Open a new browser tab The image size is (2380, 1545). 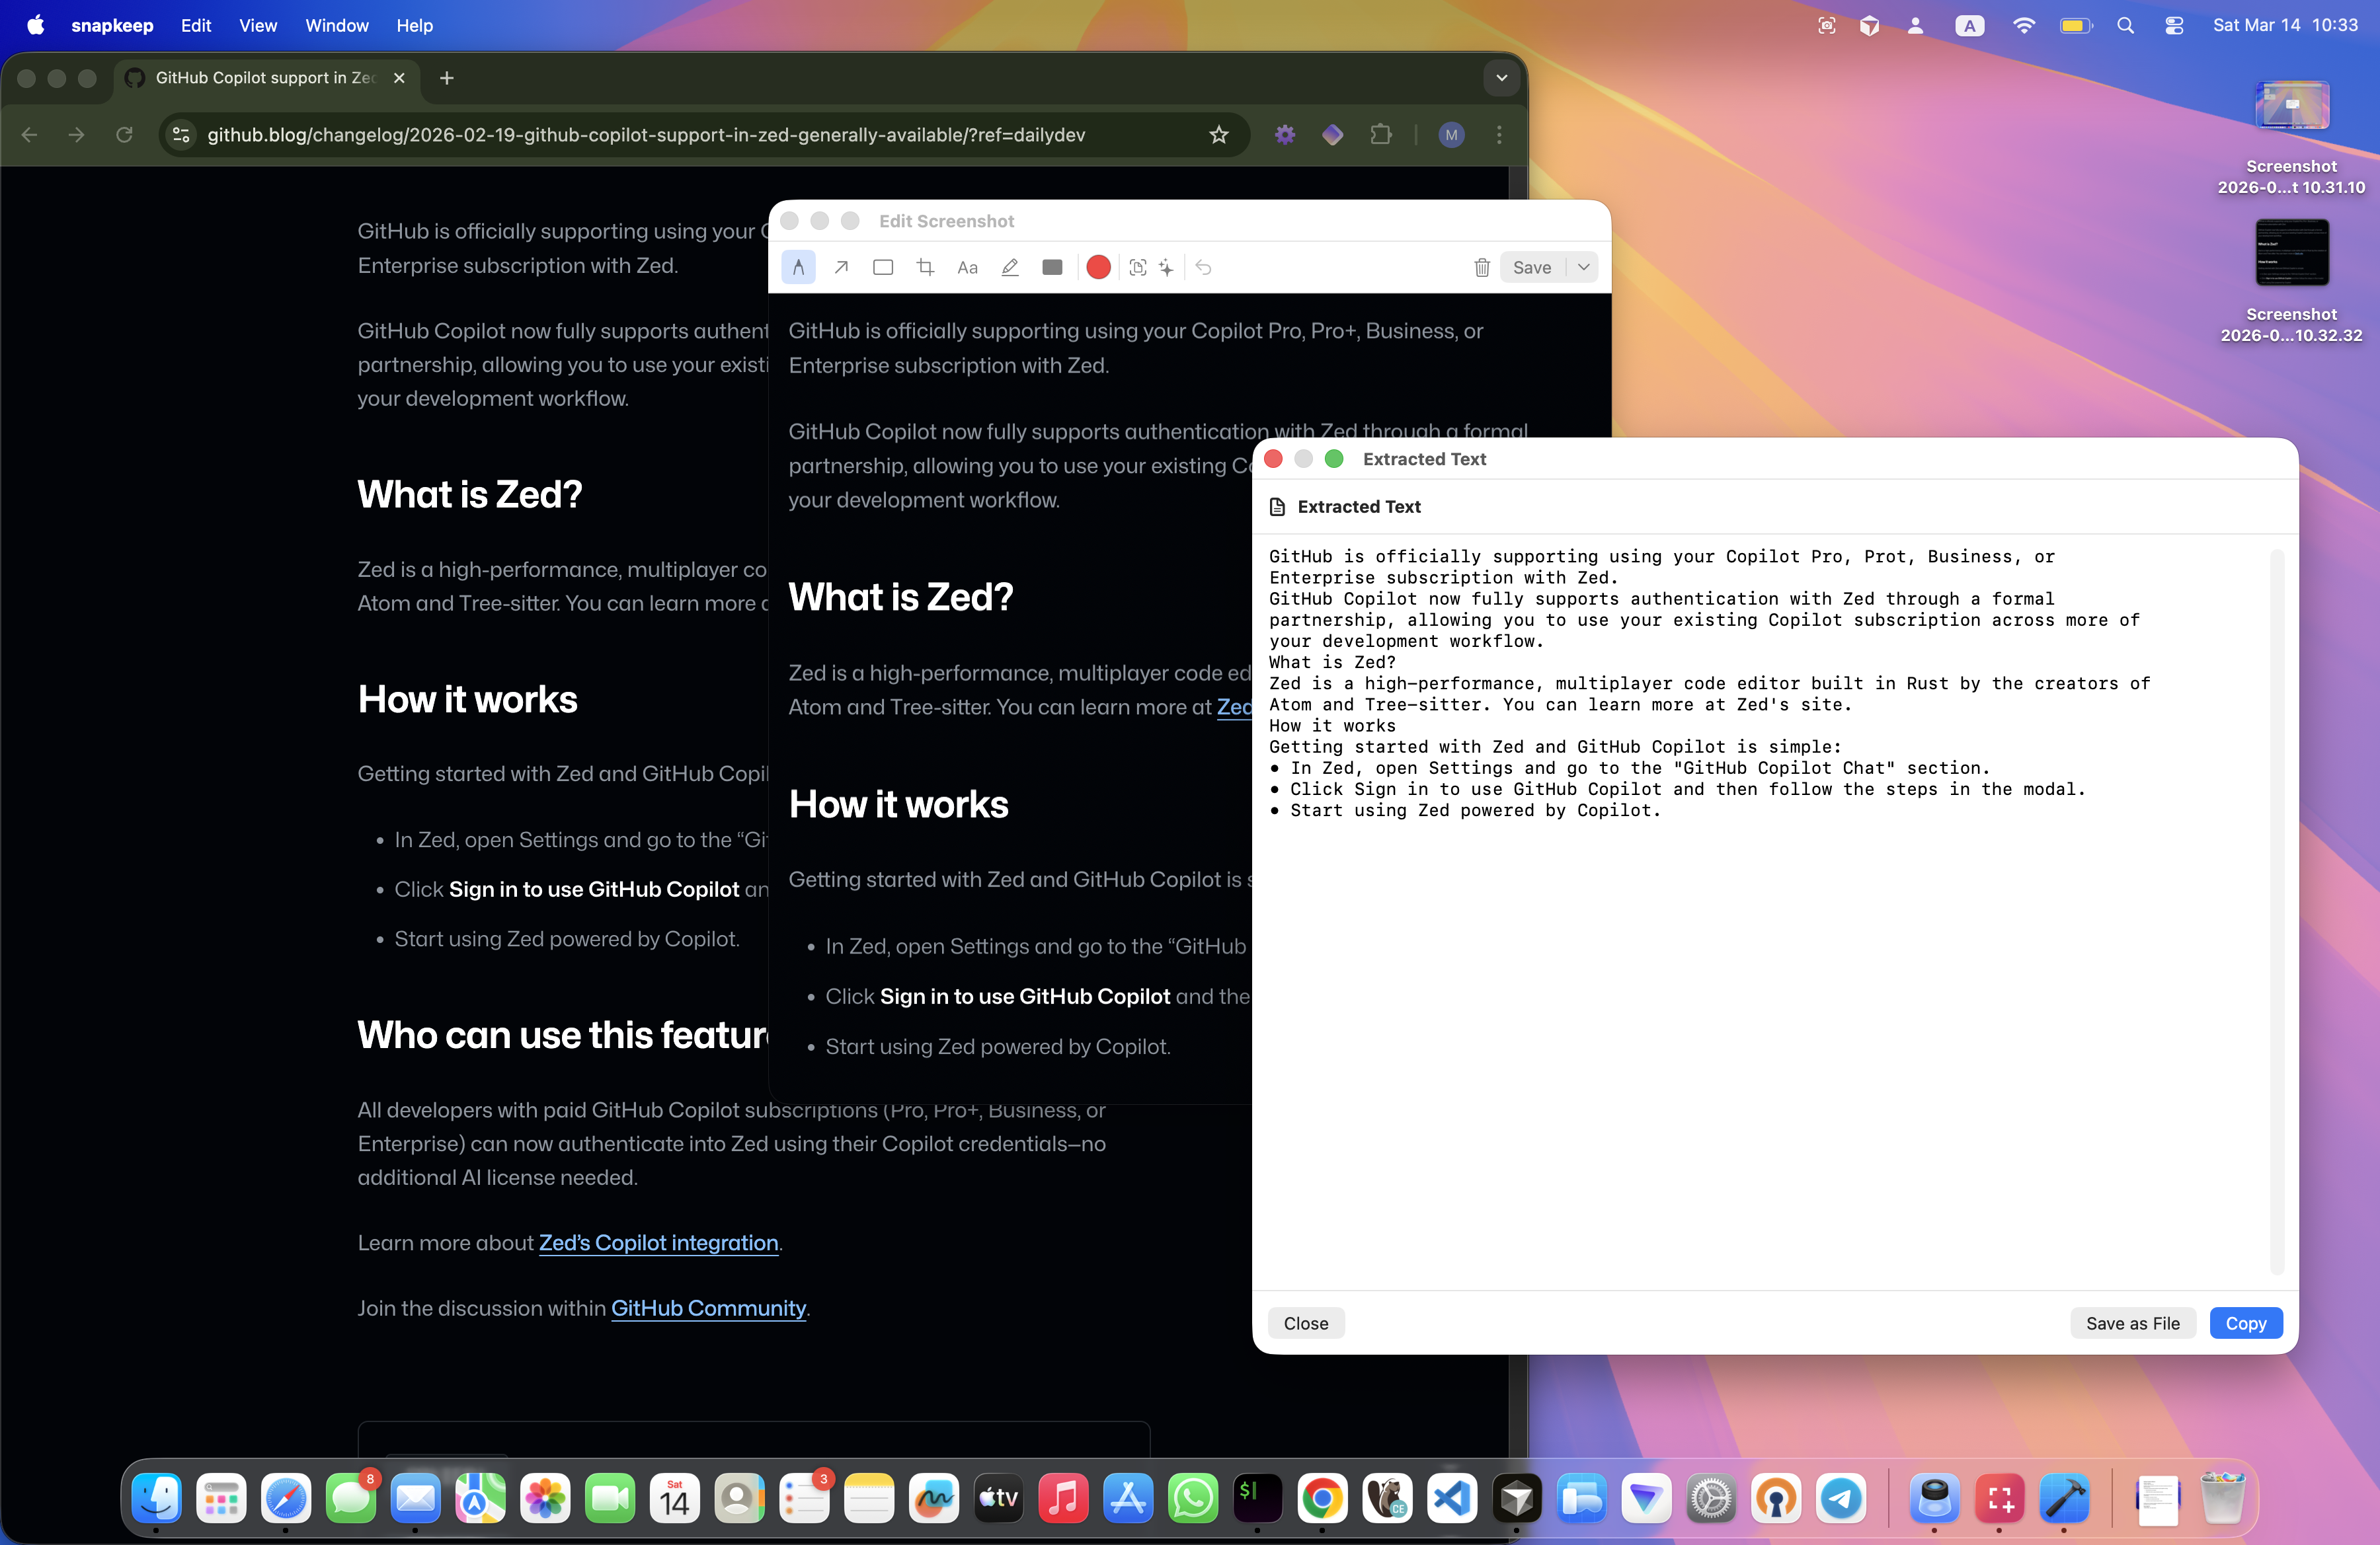(447, 78)
